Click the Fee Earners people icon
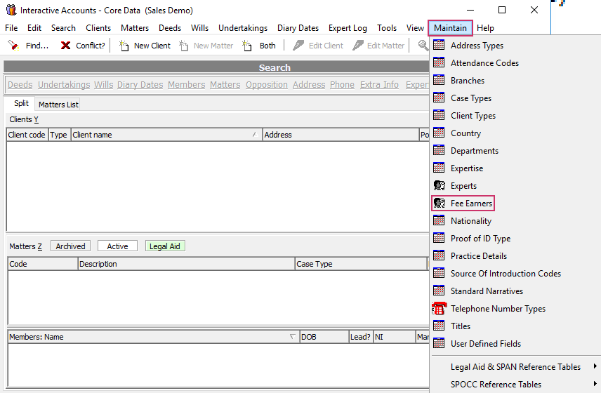Screen dimensions: 601x393 pos(440,203)
